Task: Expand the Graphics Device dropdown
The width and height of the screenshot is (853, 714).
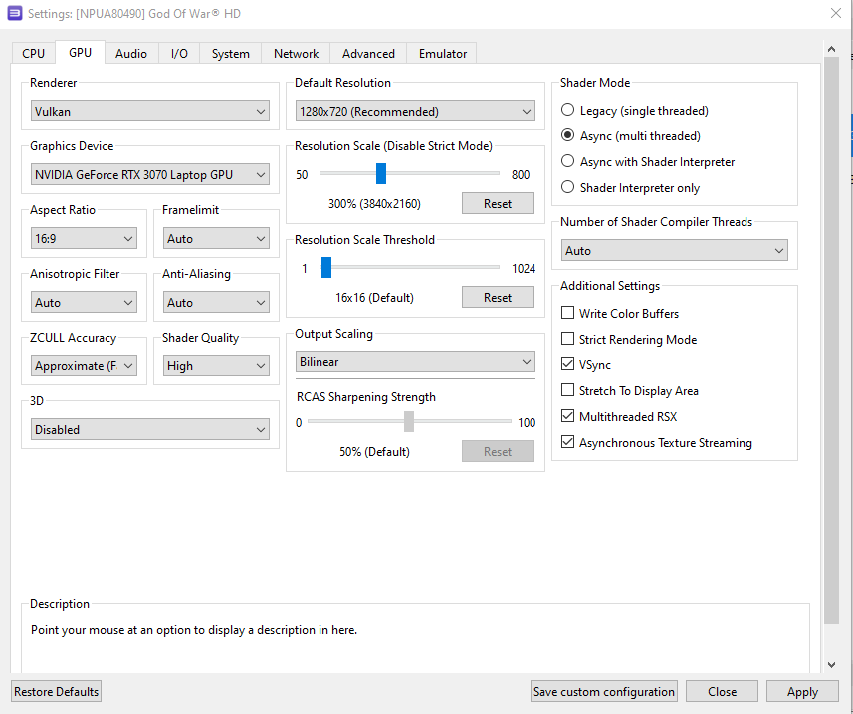Action: pos(150,175)
